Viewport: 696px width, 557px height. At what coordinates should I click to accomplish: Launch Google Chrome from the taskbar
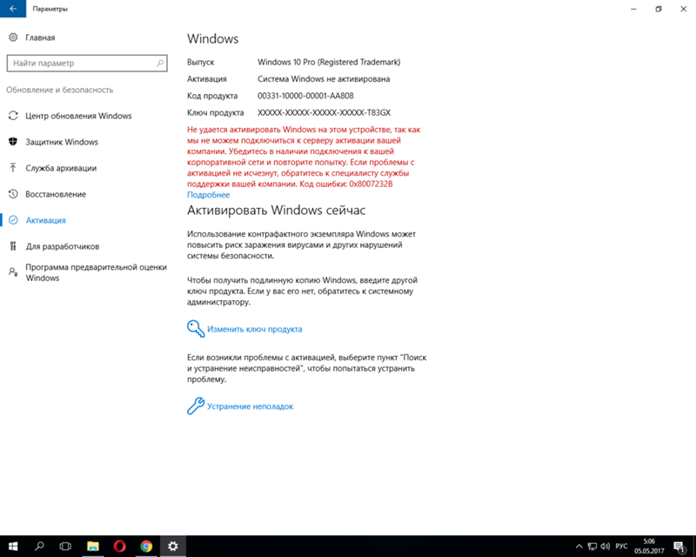146,546
